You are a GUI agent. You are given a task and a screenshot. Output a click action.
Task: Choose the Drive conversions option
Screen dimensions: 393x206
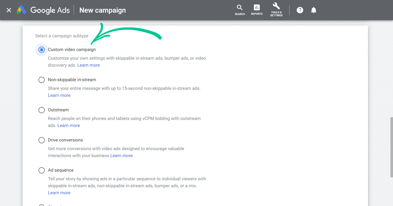click(41, 140)
